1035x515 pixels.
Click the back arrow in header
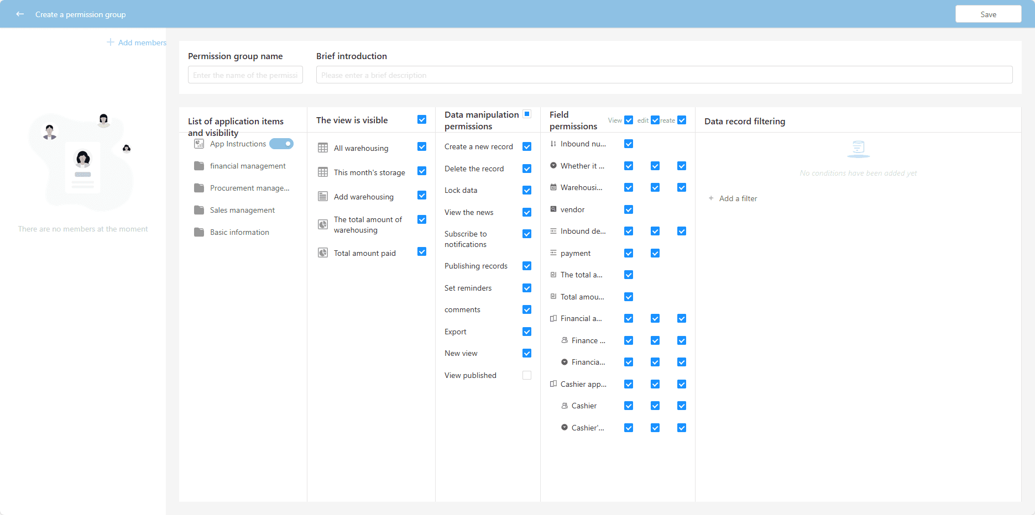point(20,14)
